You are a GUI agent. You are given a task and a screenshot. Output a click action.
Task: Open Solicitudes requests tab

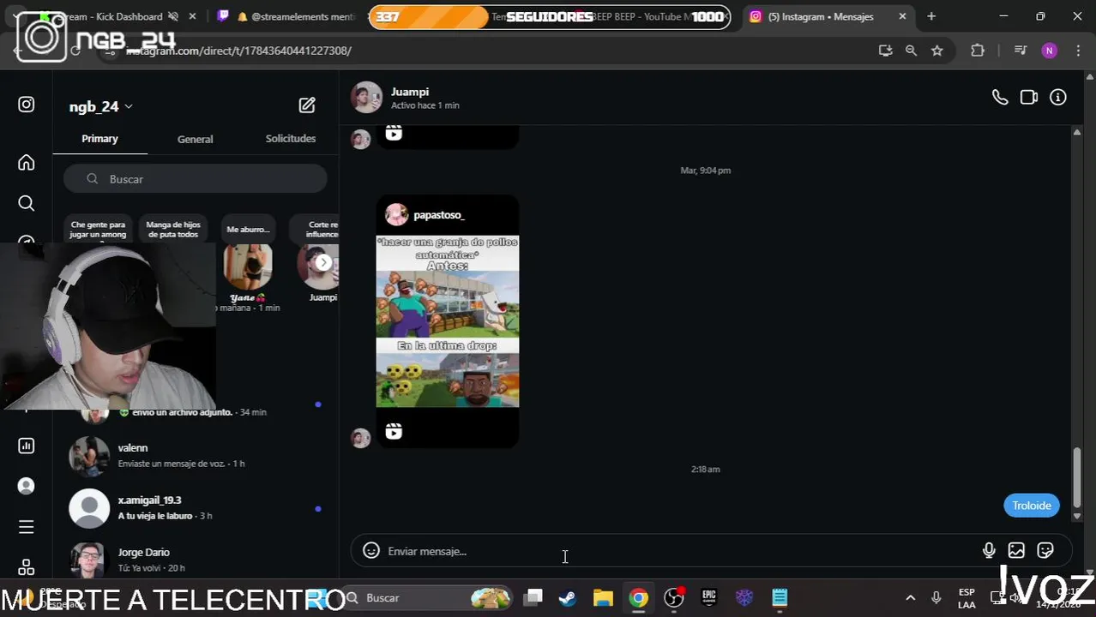coord(291,139)
